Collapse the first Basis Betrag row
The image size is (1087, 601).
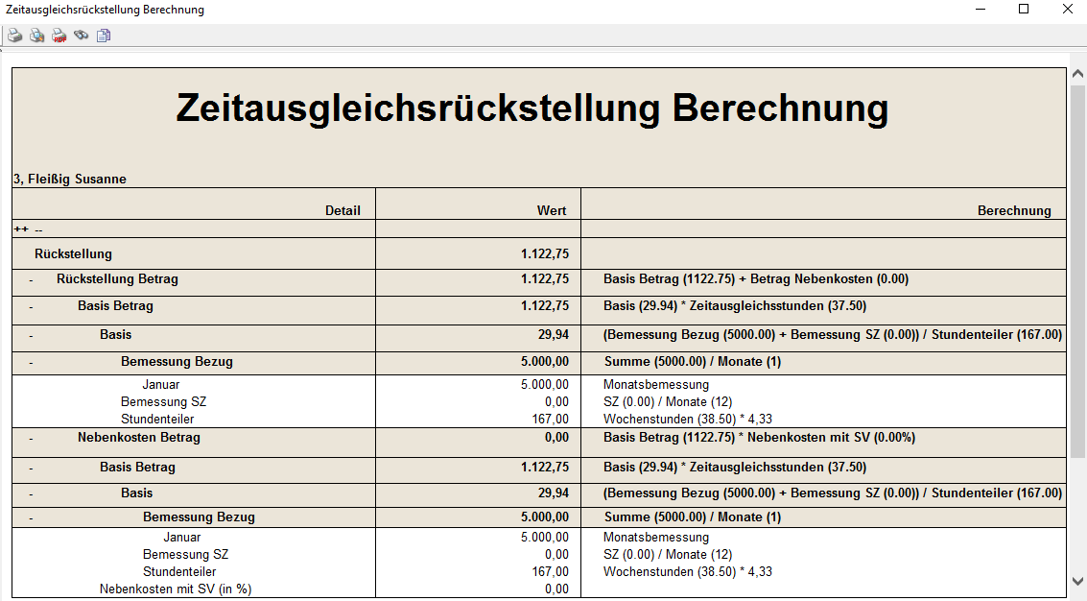click(x=31, y=307)
